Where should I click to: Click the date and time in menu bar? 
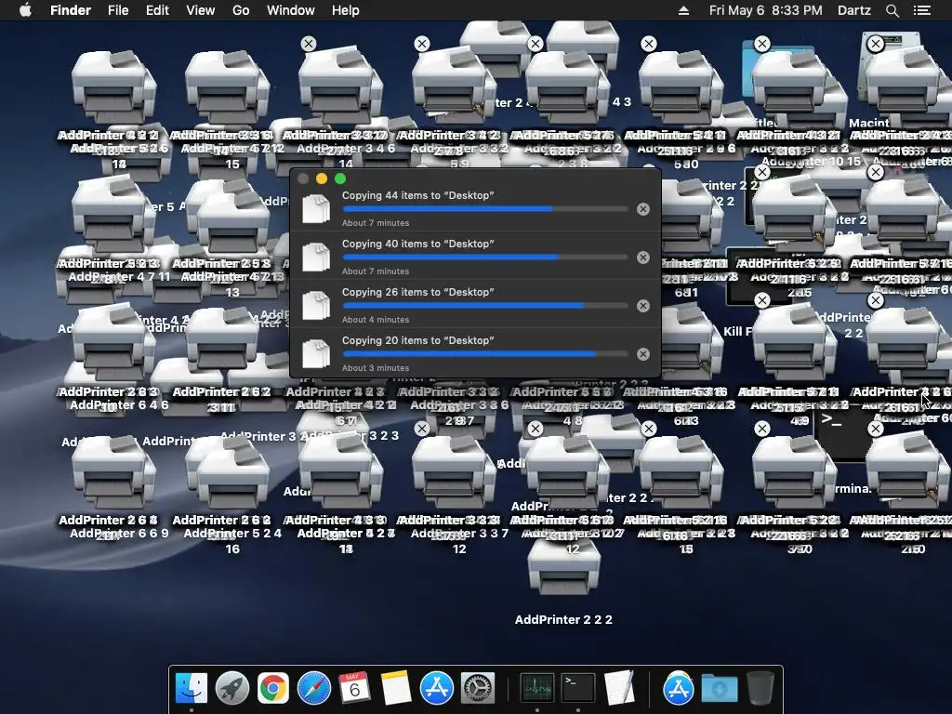tap(766, 10)
